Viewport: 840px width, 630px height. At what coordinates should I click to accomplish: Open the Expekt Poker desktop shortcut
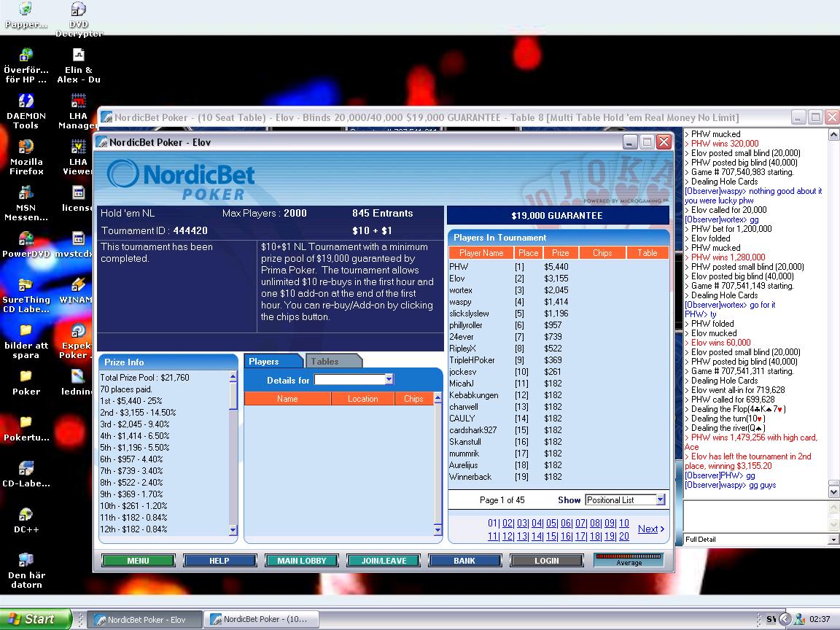76,342
